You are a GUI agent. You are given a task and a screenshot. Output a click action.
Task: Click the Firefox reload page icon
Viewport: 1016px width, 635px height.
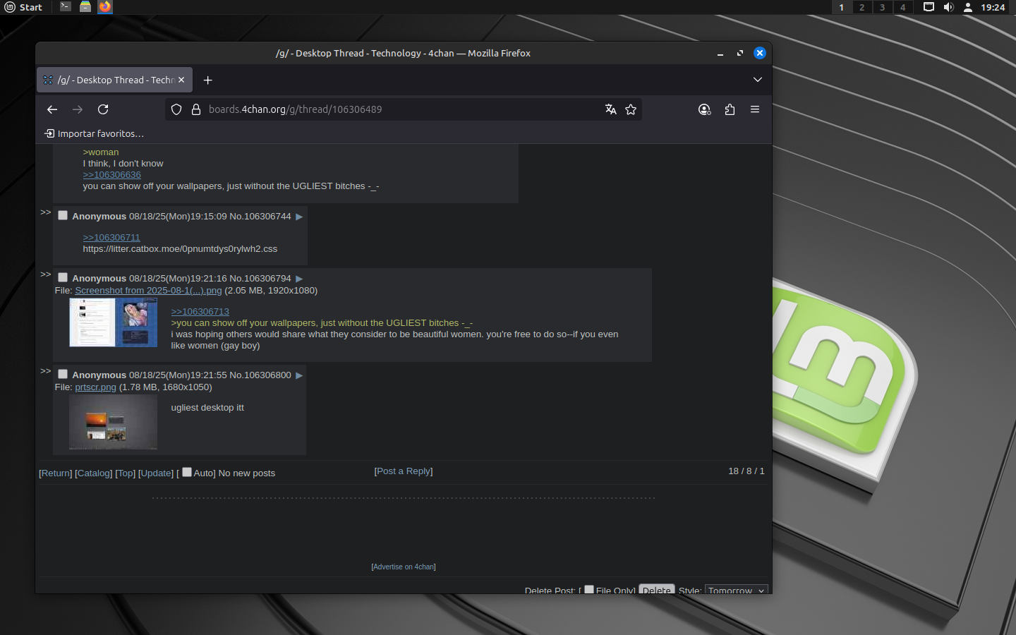[x=103, y=109]
